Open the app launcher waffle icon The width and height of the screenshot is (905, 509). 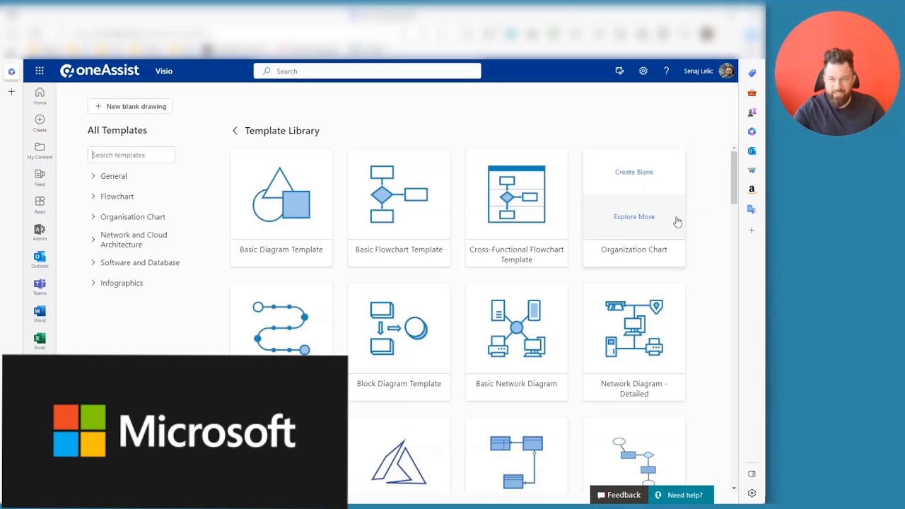point(40,71)
